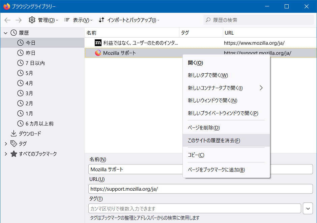Open the 管理(O) gear menu

(43, 20)
